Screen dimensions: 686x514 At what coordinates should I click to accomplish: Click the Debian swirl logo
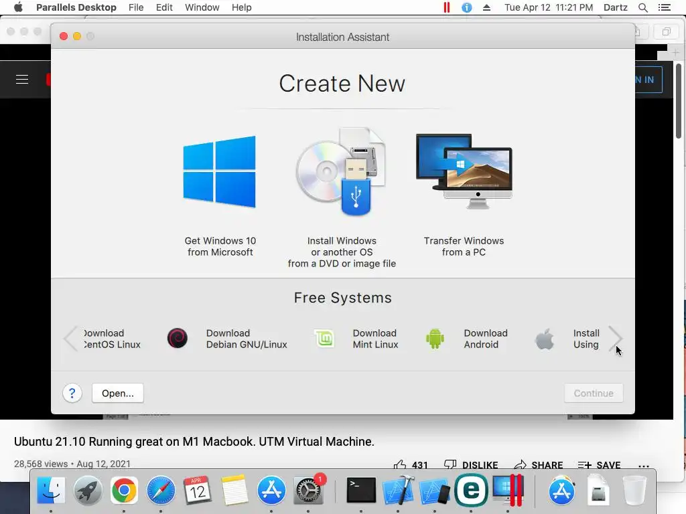[177, 338]
